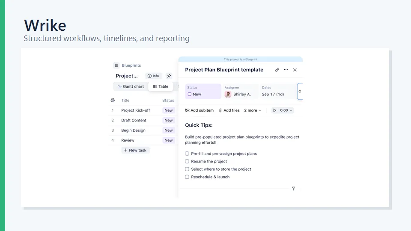Check Rename the project

[187, 161]
